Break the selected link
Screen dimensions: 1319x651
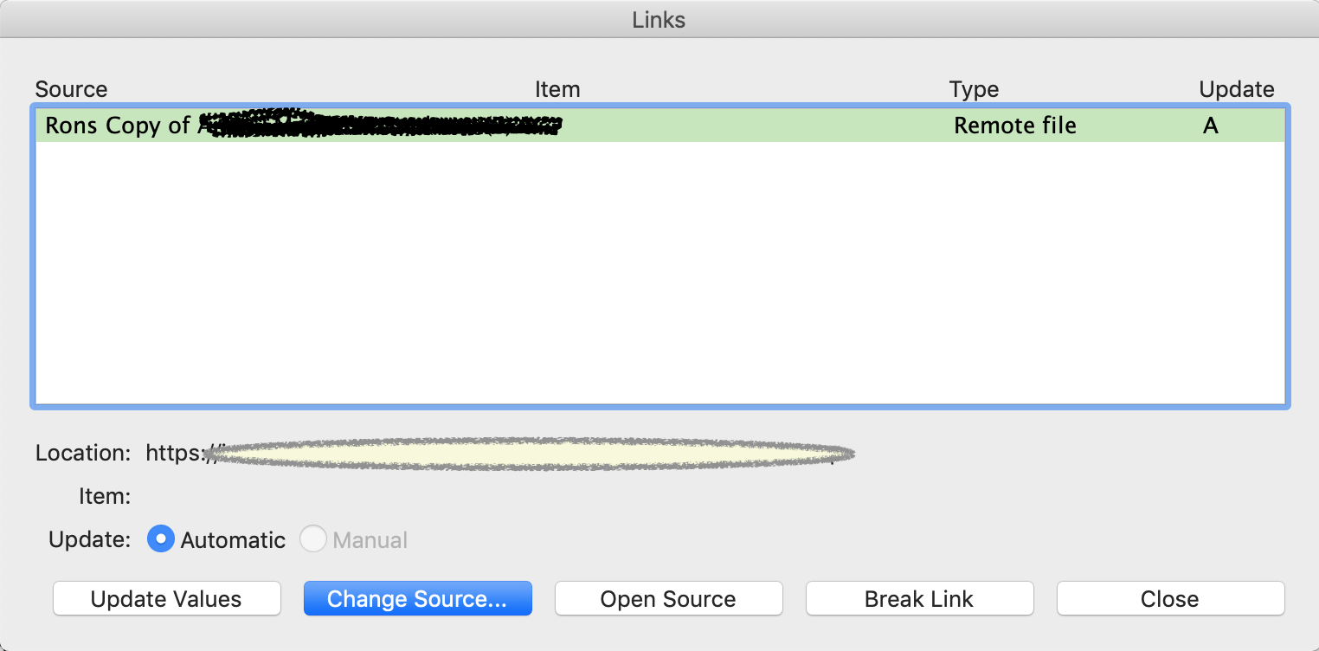coord(919,599)
